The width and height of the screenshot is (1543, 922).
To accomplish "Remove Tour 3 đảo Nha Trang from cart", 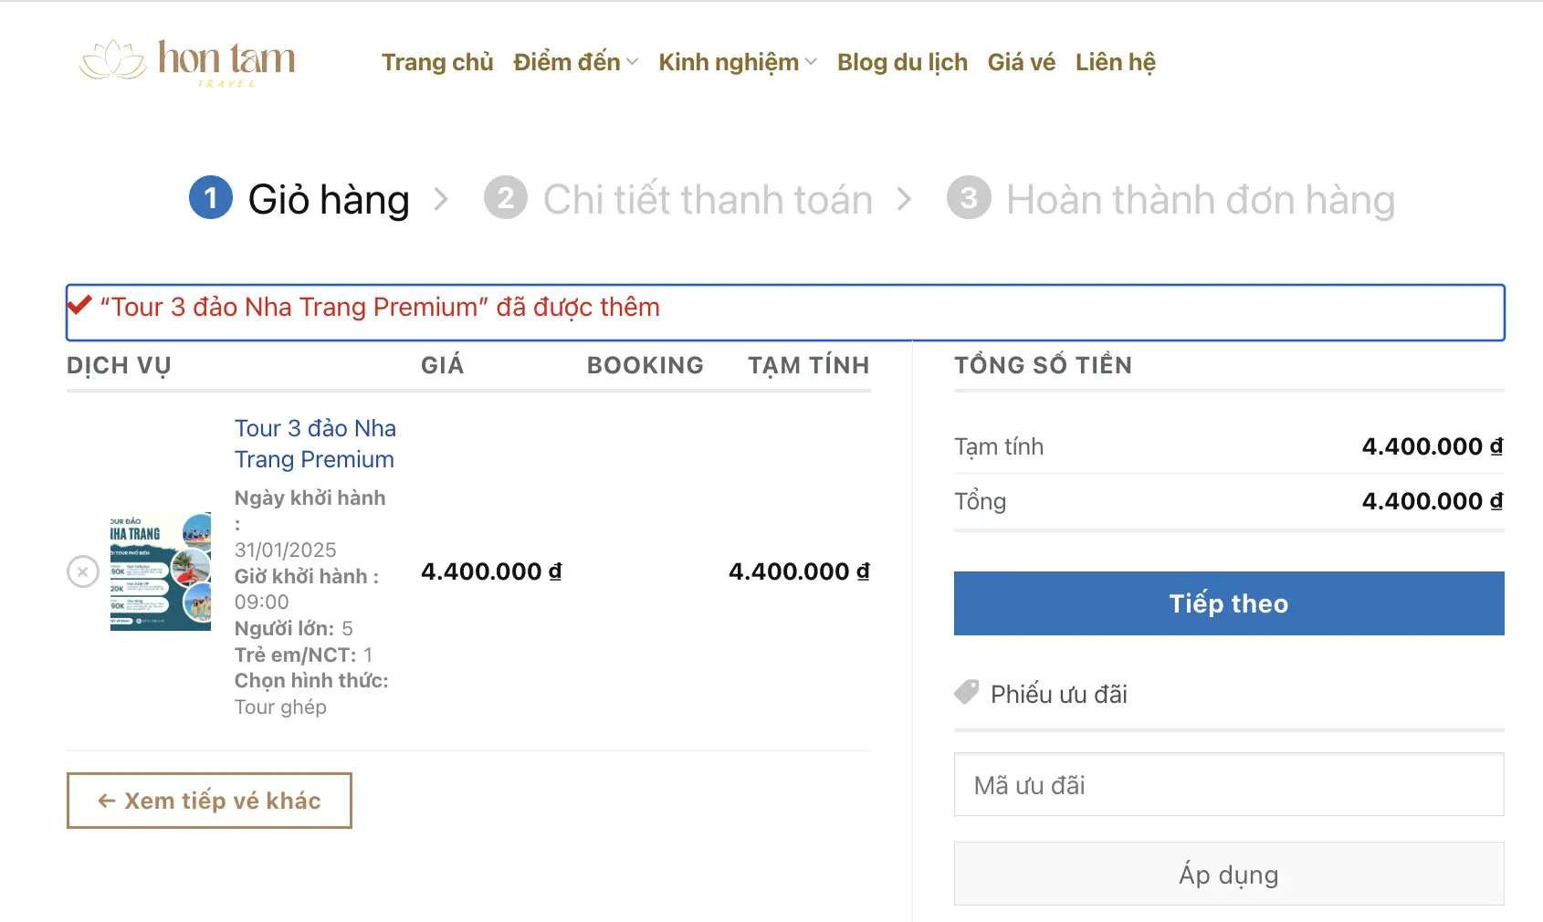I will click(83, 572).
